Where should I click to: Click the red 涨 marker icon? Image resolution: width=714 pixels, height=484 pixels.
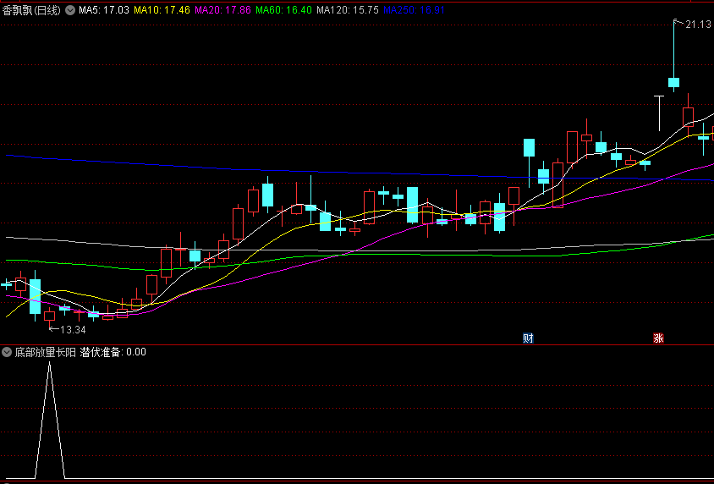pyautogui.click(x=658, y=338)
